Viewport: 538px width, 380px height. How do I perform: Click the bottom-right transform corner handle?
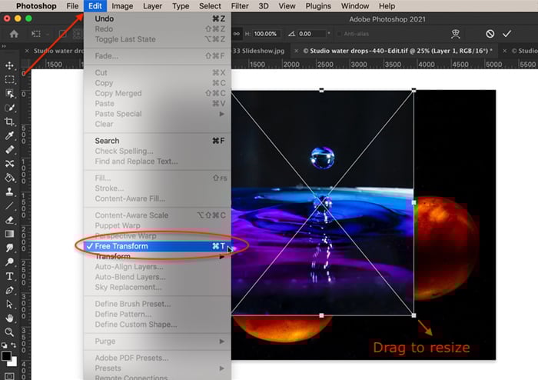[413, 315]
